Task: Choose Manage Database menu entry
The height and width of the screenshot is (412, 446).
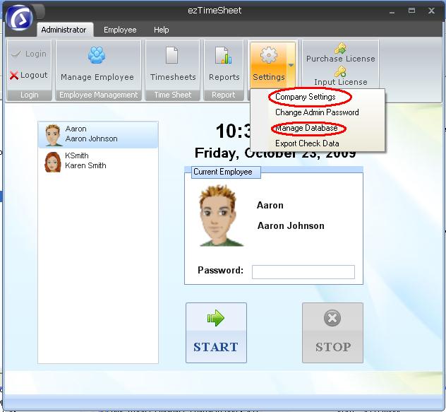Action: coord(306,128)
